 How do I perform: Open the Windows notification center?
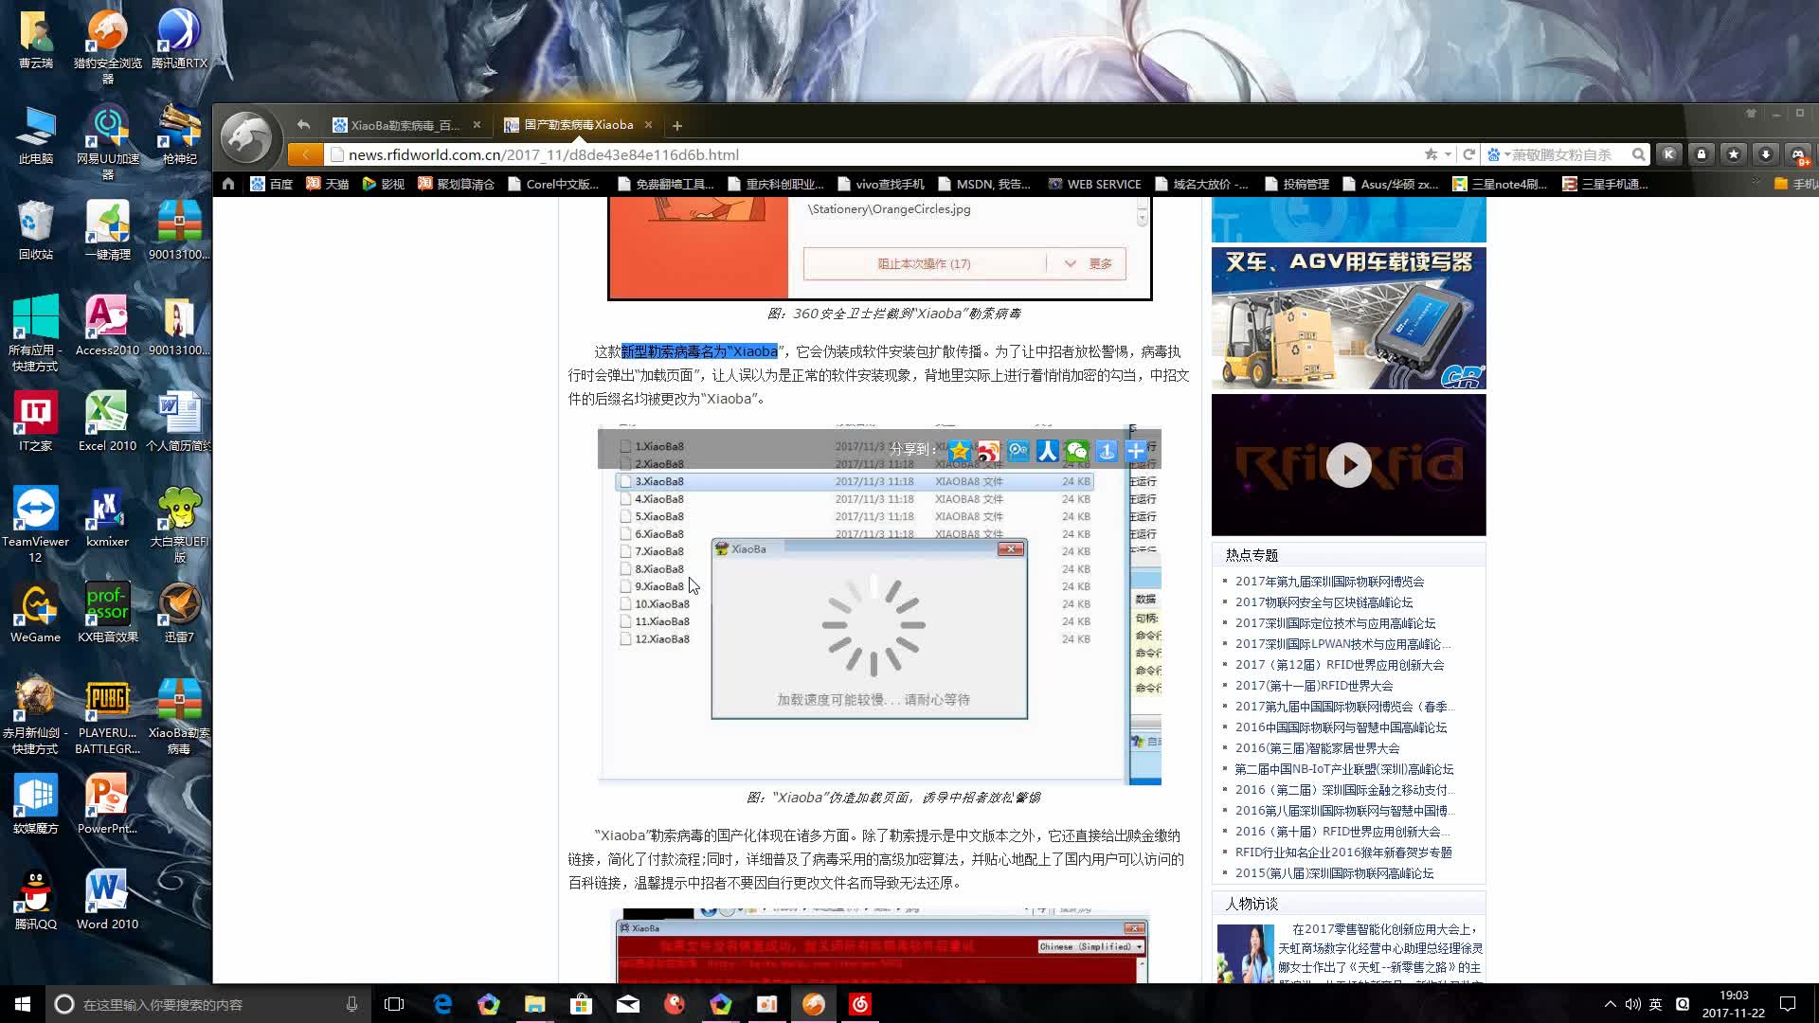pos(1788,1004)
